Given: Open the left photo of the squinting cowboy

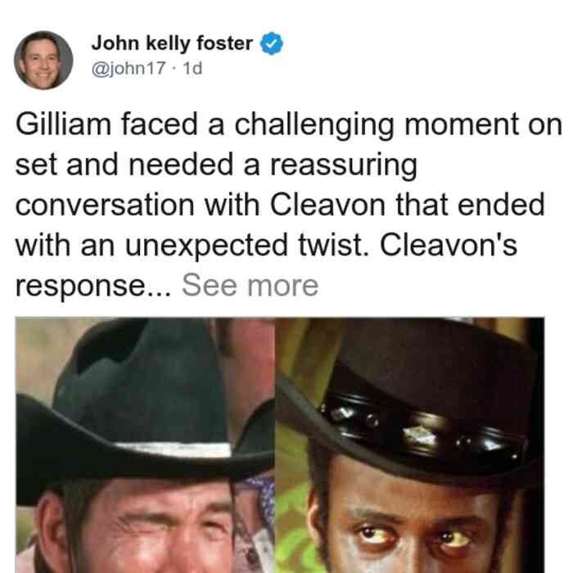Looking at the screenshot, I should pyautogui.click(x=145, y=445).
